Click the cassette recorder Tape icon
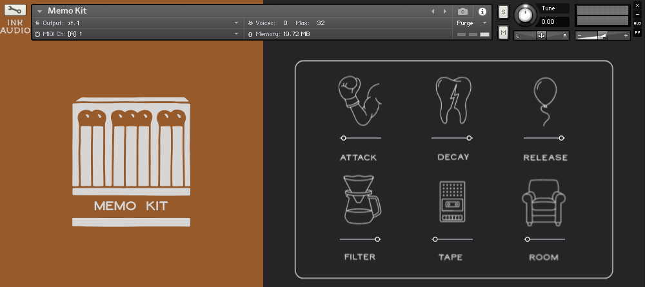Screen dimensions: 645x287 (452, 202)
